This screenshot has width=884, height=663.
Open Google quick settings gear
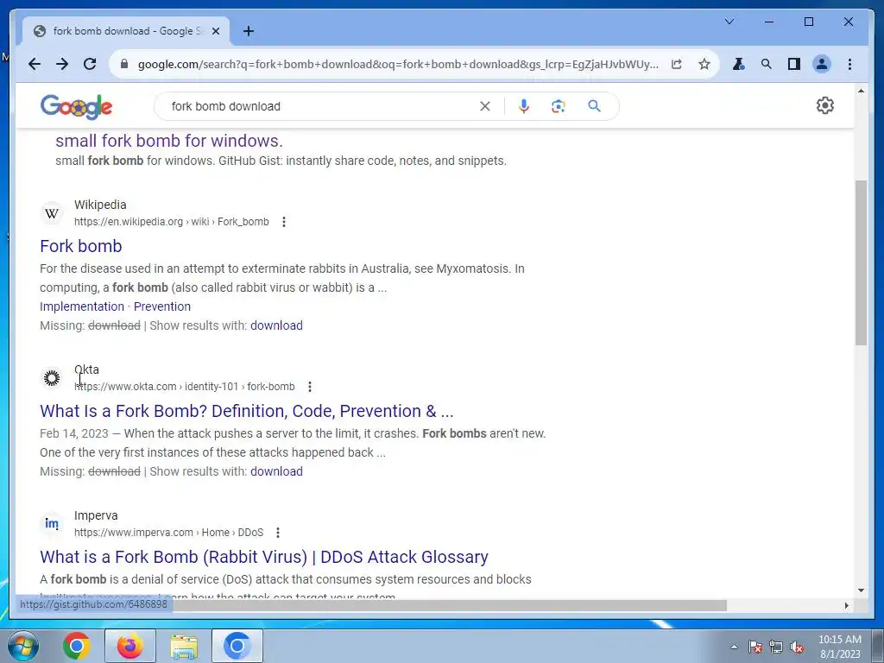(824, 105)
